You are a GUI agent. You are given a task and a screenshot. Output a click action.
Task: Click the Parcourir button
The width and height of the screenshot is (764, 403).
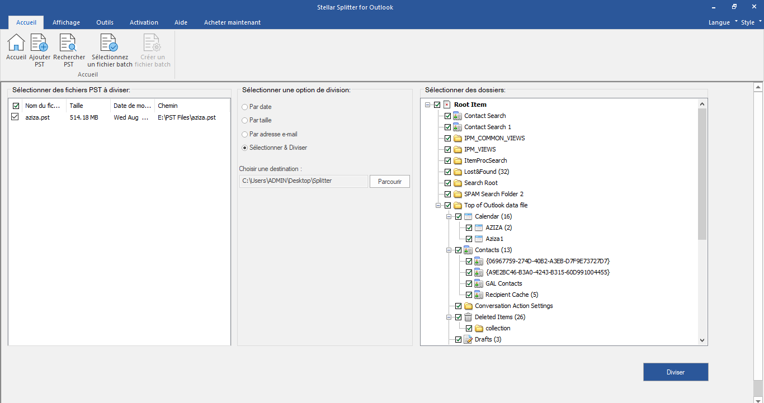pyautogui.click(x=390, y=182)
